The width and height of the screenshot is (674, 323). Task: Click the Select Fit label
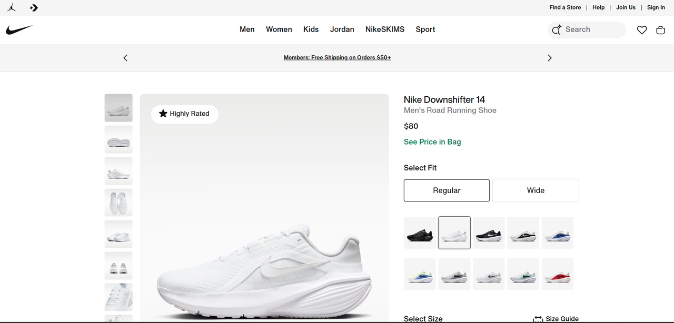(420, 168)
